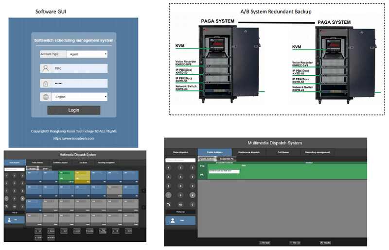Switch to the Subscribe PA sub-tab
The height and width of the screenshot is (250, 389).
pos(227,159)
